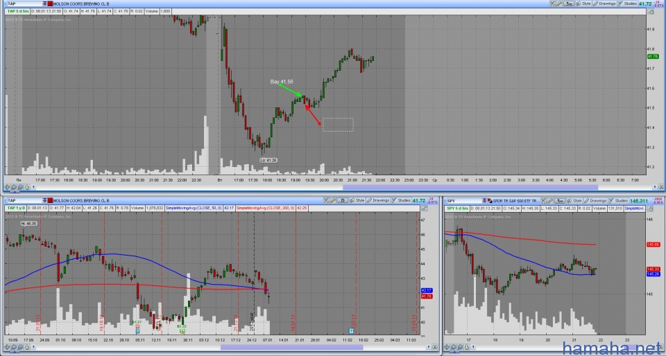Image resolution: width=666 pixels, height=356 pixels.
Task: Click the Buy 41.56 annotation label
Action: [281, 82]
